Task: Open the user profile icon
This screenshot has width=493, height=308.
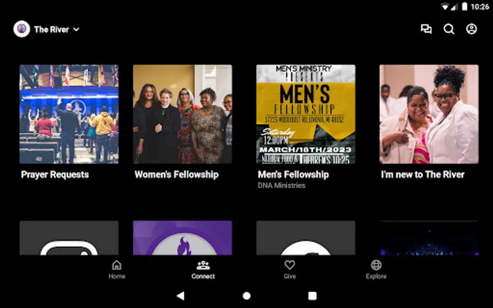Action: coord(471,29)
